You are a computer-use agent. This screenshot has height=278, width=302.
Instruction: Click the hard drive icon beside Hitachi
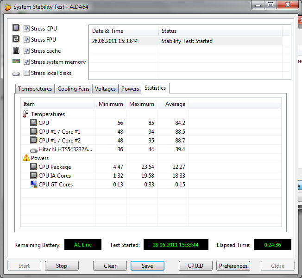tap(34, 150)
